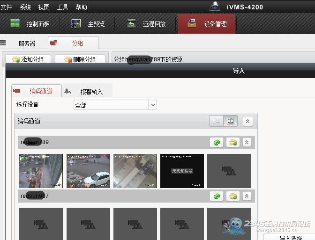This screenshot has height=240, width=315.
Task: Open the 文件 menu
Action: pos(7,7)
